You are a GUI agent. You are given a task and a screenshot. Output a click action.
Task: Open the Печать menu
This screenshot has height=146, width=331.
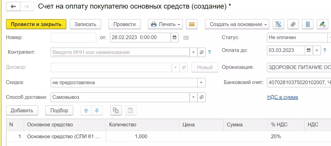click(x=165, y=24)
